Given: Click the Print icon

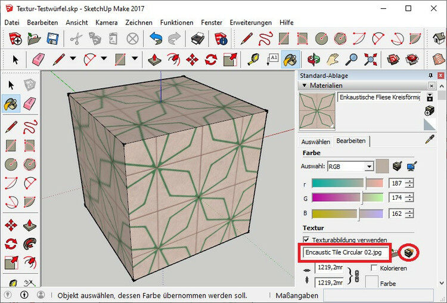Looking at the screenshot, I should pos(197,39).
